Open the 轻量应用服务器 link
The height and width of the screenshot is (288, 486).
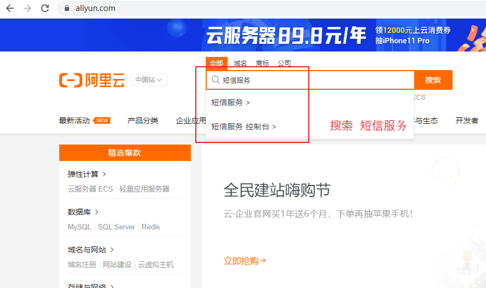[x=144, y=189]
